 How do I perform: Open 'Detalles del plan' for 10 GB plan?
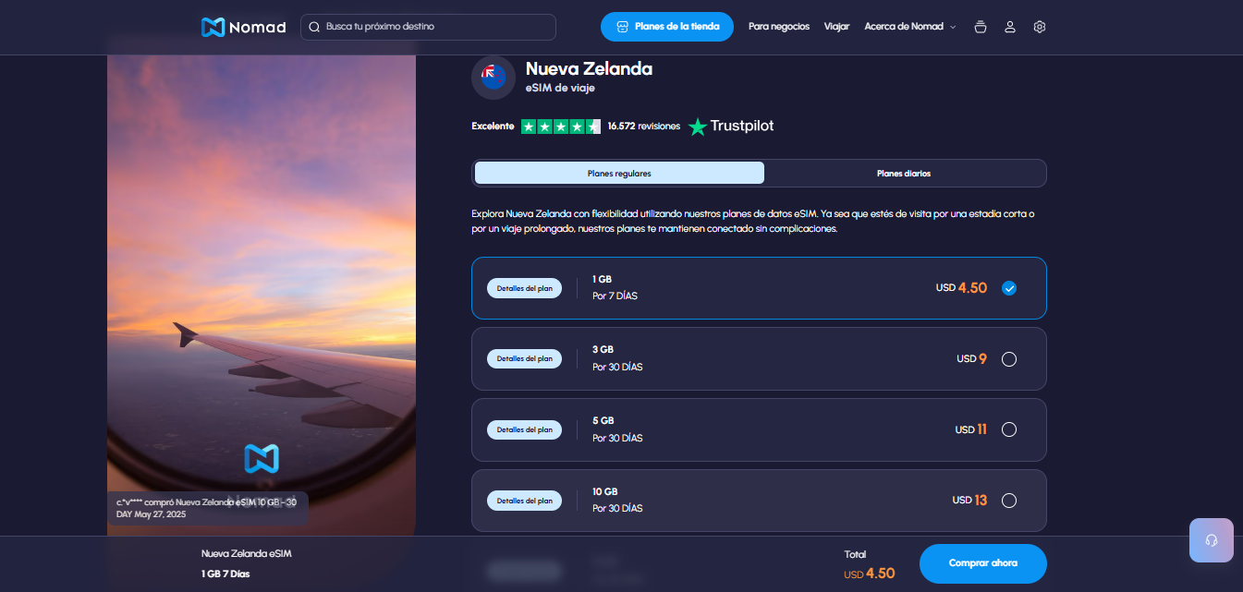pyautogui.click(x=524, y=501)
